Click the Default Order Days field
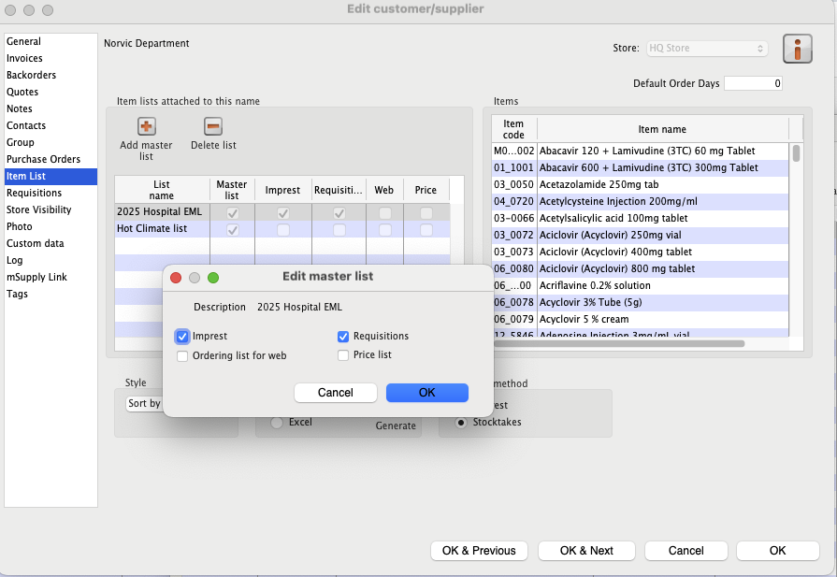 click(x=753, y=83)
